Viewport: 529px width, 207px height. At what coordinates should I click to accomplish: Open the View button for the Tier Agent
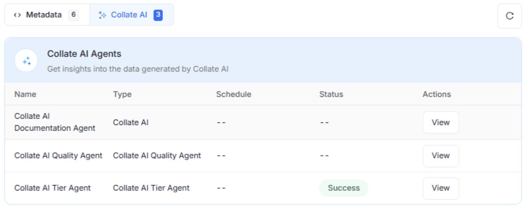tap(441, 188)
